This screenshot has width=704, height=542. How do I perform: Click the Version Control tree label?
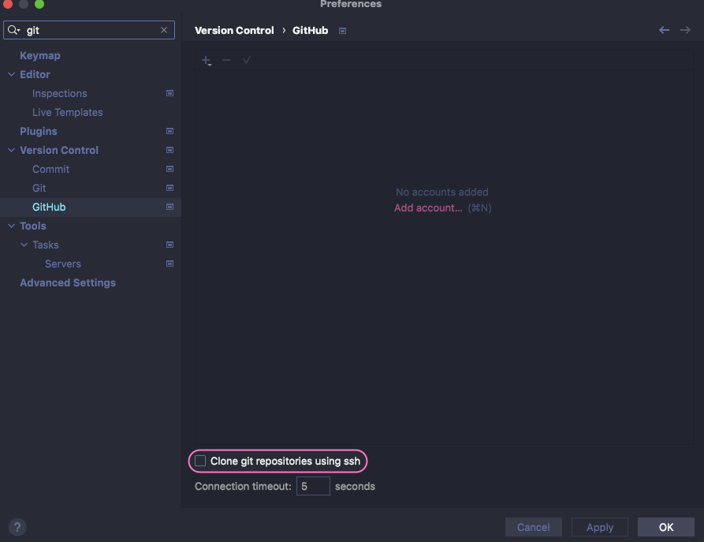[59, 150]
